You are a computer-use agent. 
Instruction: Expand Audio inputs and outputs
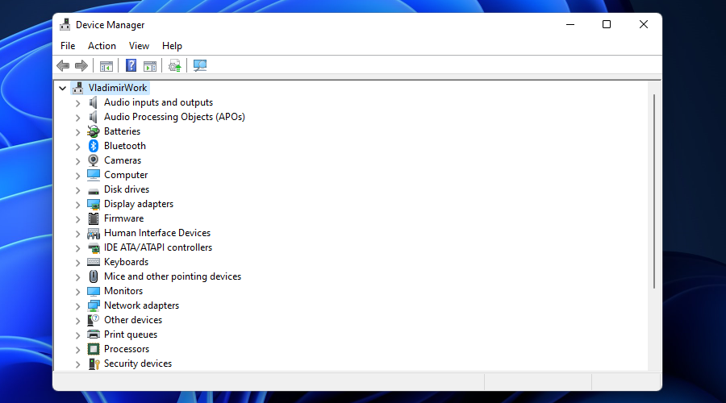click(77, 102)
